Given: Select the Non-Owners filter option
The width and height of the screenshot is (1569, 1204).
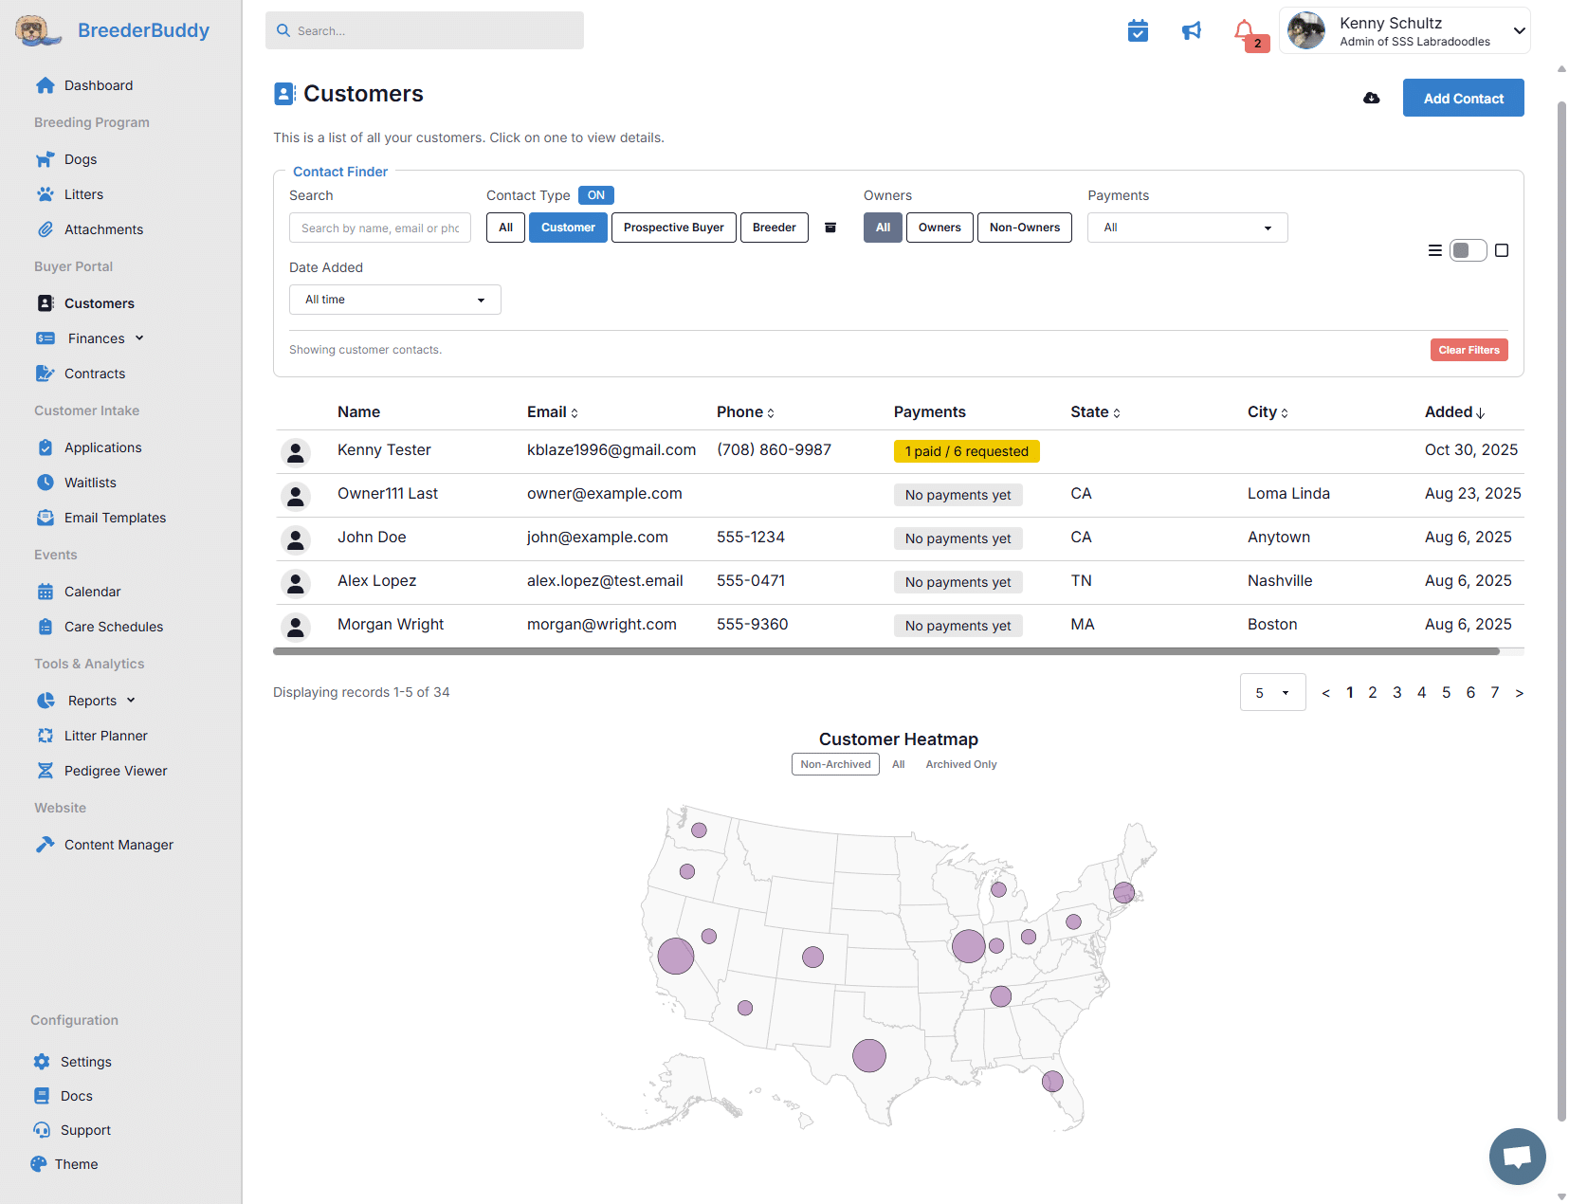Looking at the screenshot, I should tap(1024, 228).
